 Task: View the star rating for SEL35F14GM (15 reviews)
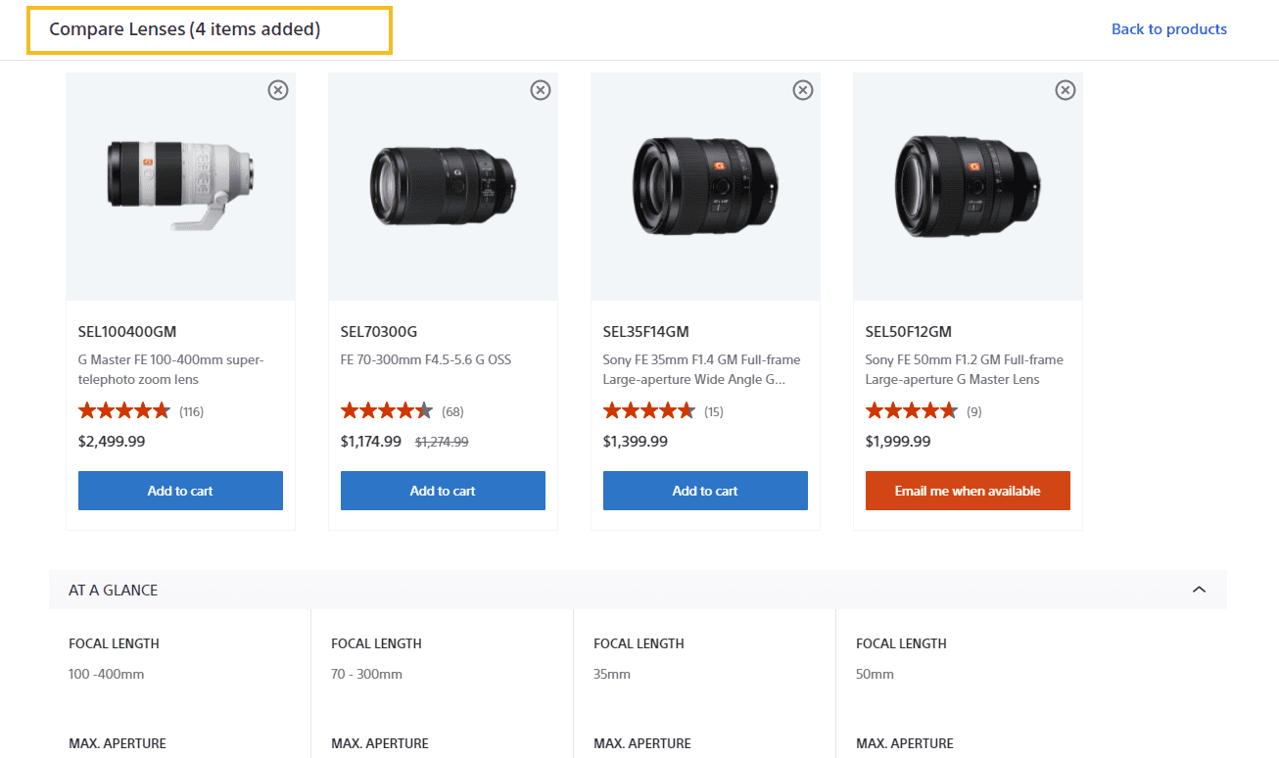pos(649,411)
